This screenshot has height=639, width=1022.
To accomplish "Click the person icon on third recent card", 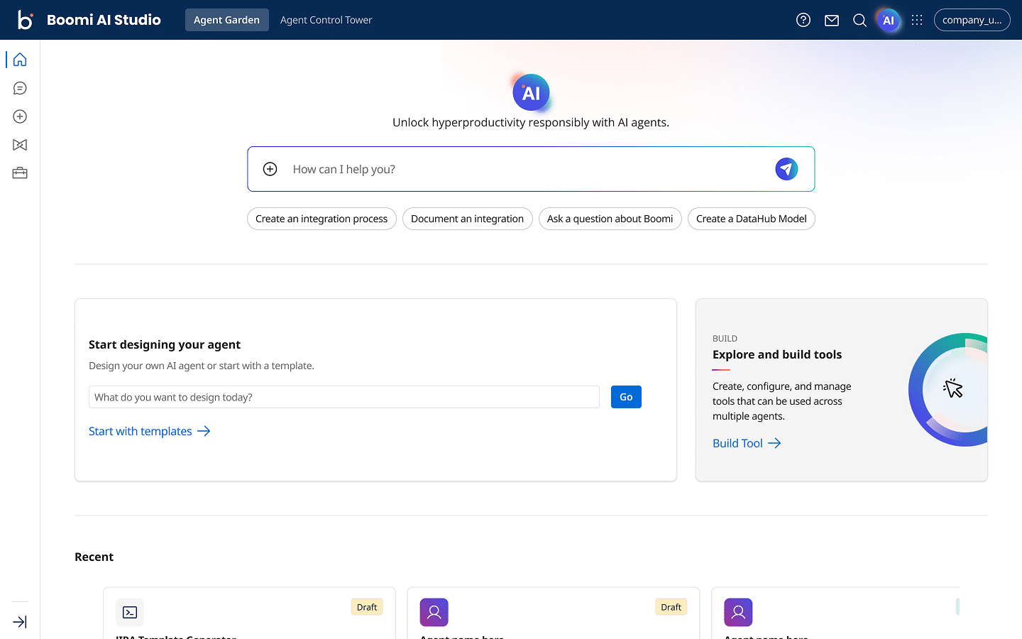I will 738,612.
